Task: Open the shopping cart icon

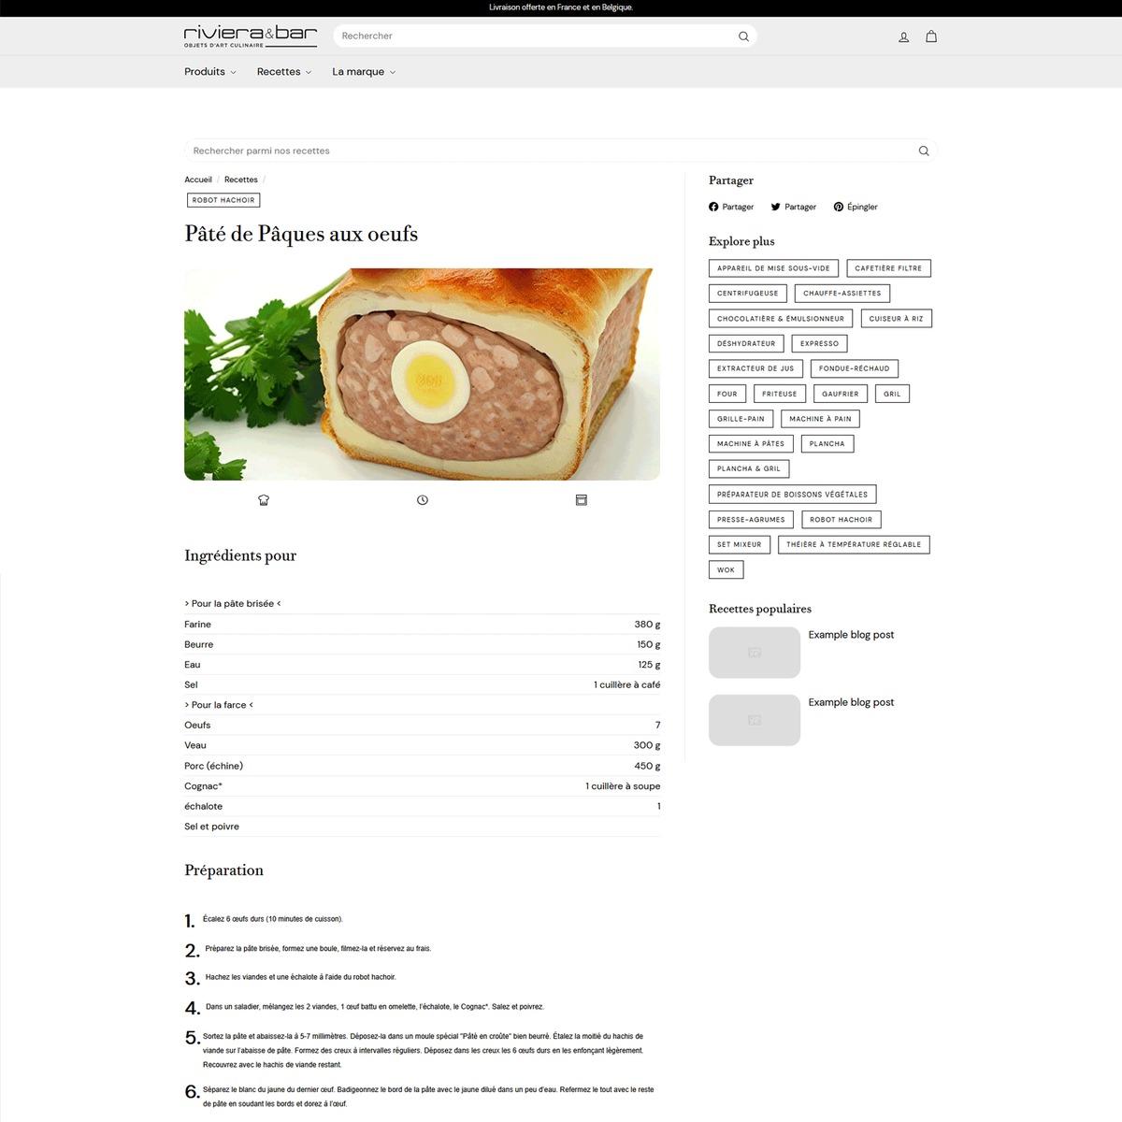Action: click(931, 36)
